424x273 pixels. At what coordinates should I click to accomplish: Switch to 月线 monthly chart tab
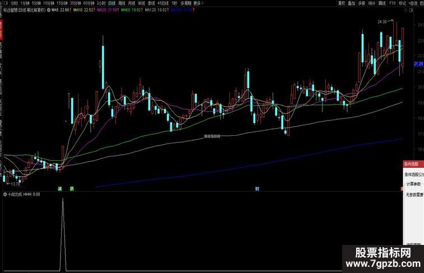click(131, 3)
